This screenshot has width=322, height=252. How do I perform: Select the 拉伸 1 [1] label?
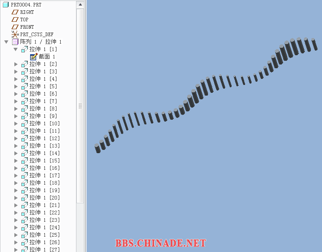click(x=43, y=49)
